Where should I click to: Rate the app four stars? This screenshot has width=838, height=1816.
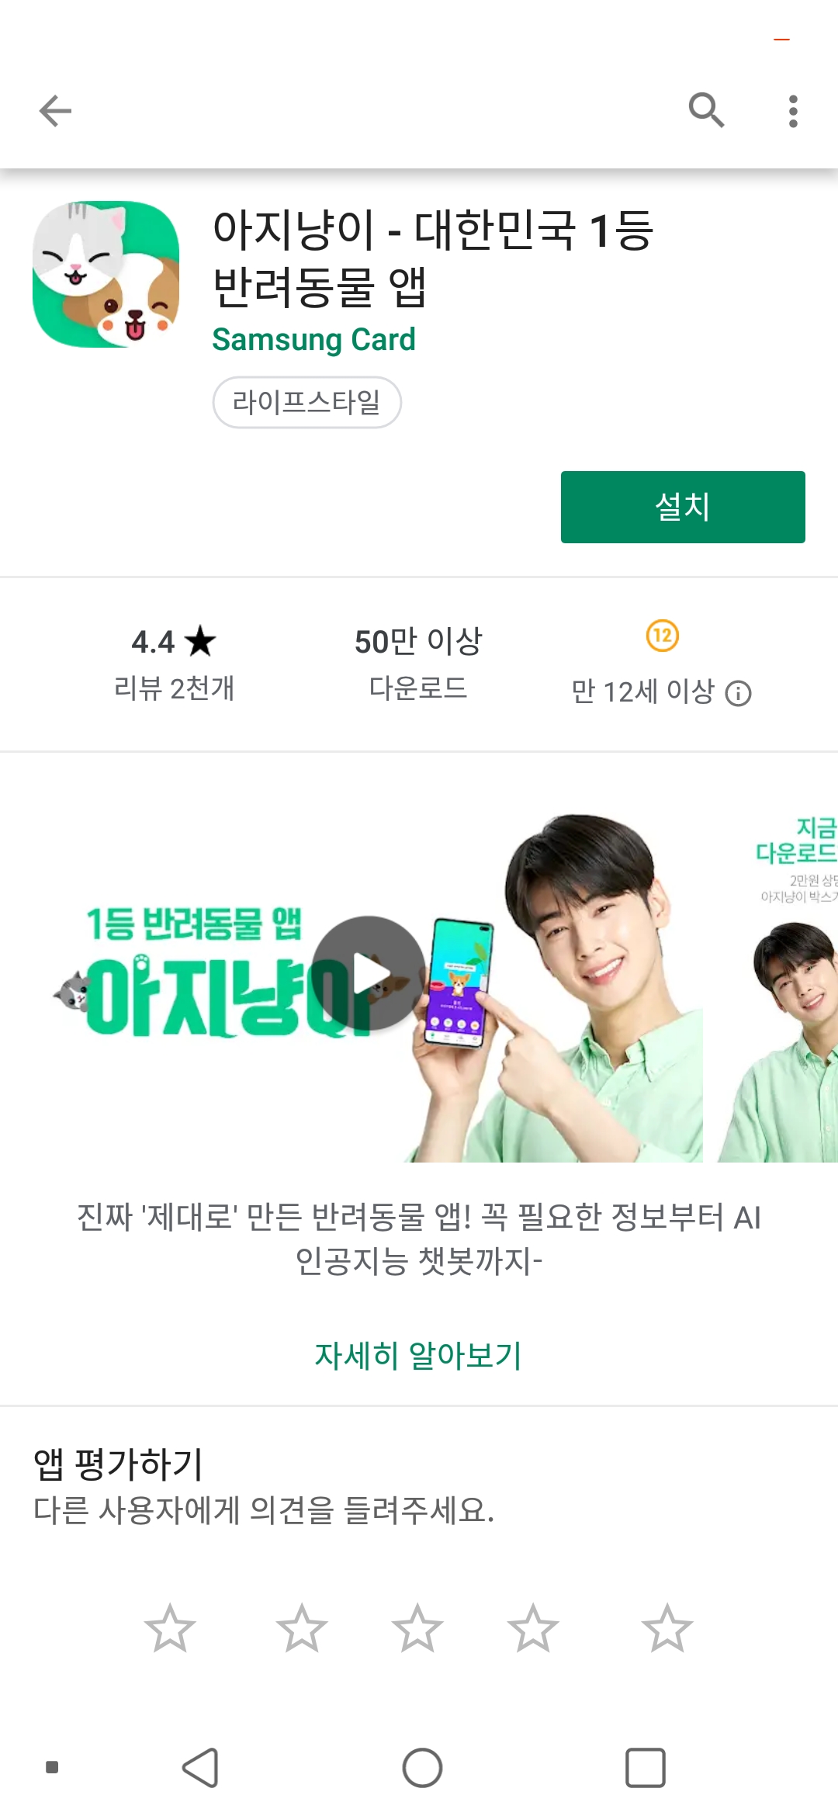533,1627
